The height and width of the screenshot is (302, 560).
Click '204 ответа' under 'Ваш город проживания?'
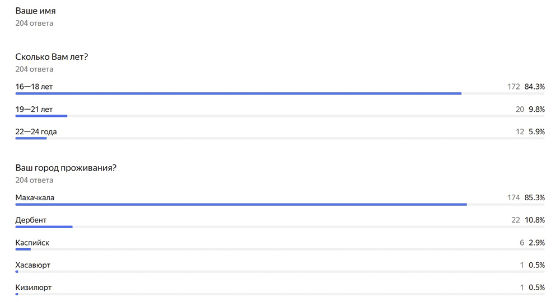tap(34, 180)
